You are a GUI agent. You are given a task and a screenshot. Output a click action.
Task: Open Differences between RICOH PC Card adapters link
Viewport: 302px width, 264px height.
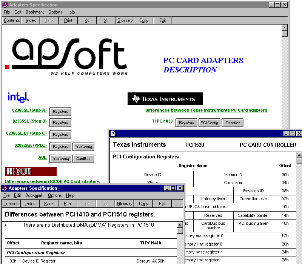pos(52,181)
